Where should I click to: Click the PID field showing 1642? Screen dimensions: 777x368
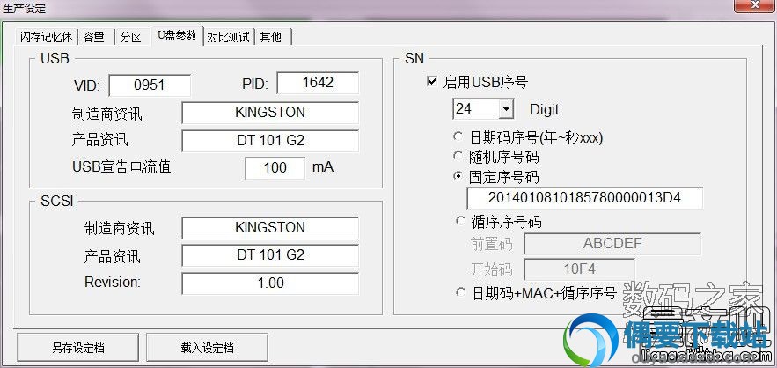pyautogui.click(x=318, y=83)
